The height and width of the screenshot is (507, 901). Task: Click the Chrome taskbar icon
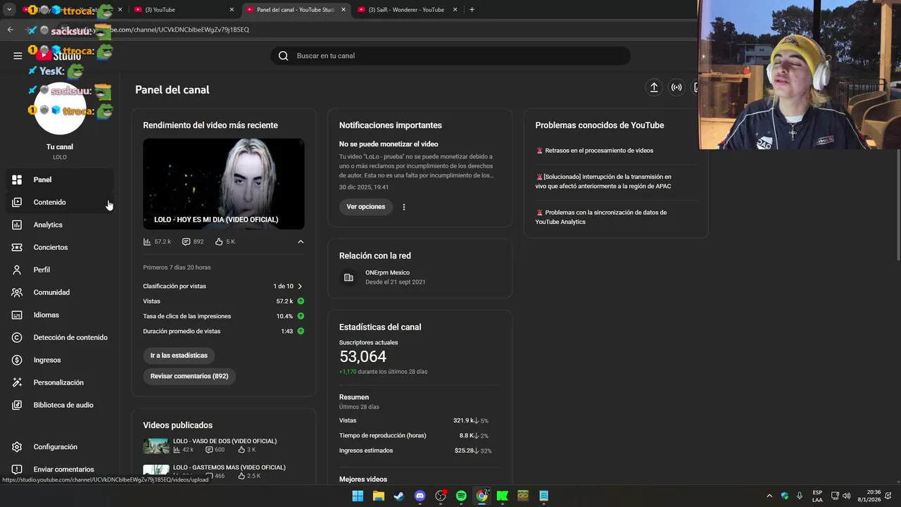[481, 496]
